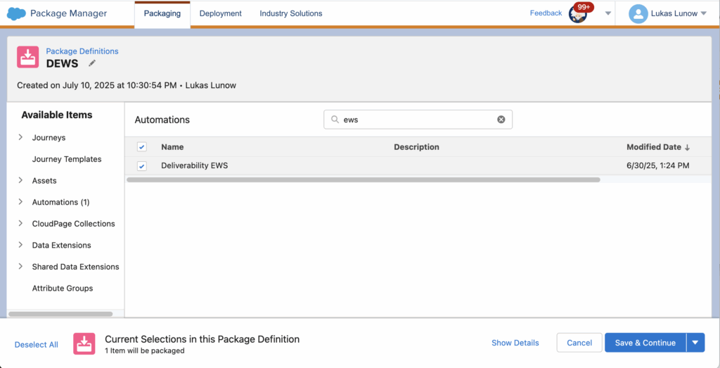Click the search magnifier icon
The image size is (720, 368).
[x=335, y=120]
